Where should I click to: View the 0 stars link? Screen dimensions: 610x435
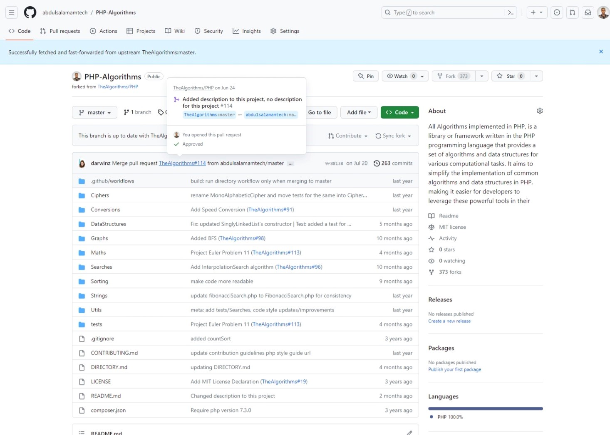pos(442,250)
